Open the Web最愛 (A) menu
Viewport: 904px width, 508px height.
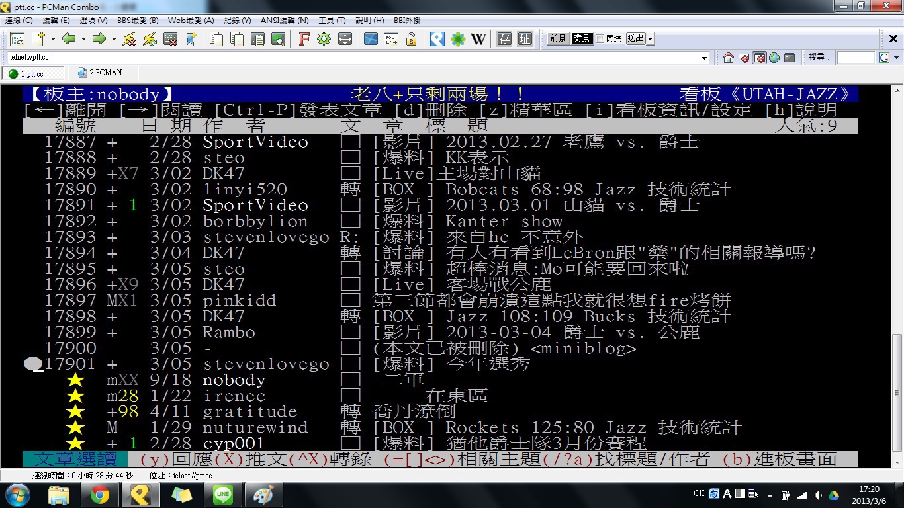(191, 21)
